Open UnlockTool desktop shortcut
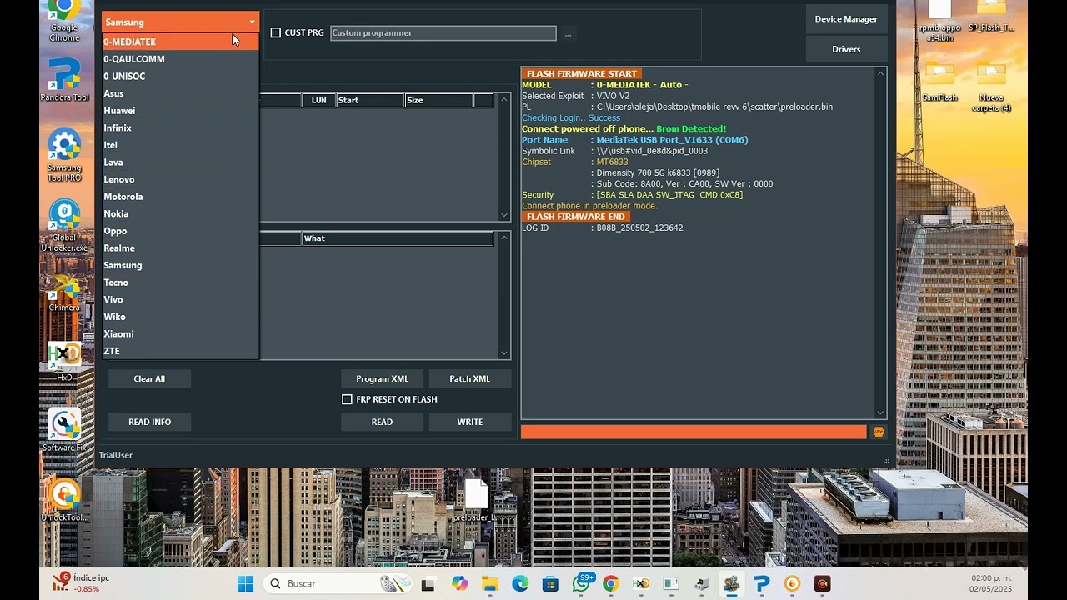This screenshot has width=1067, height=600. 64,500
